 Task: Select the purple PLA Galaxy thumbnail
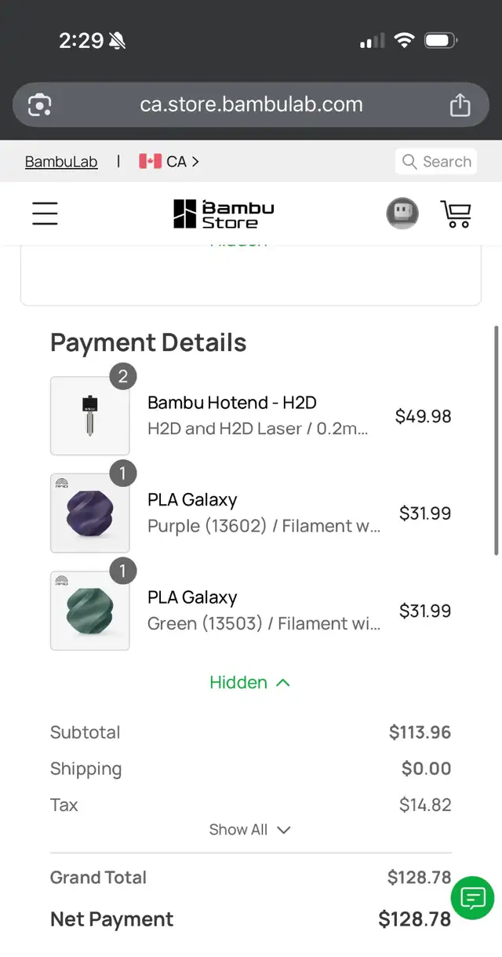(x=89, y=513)
